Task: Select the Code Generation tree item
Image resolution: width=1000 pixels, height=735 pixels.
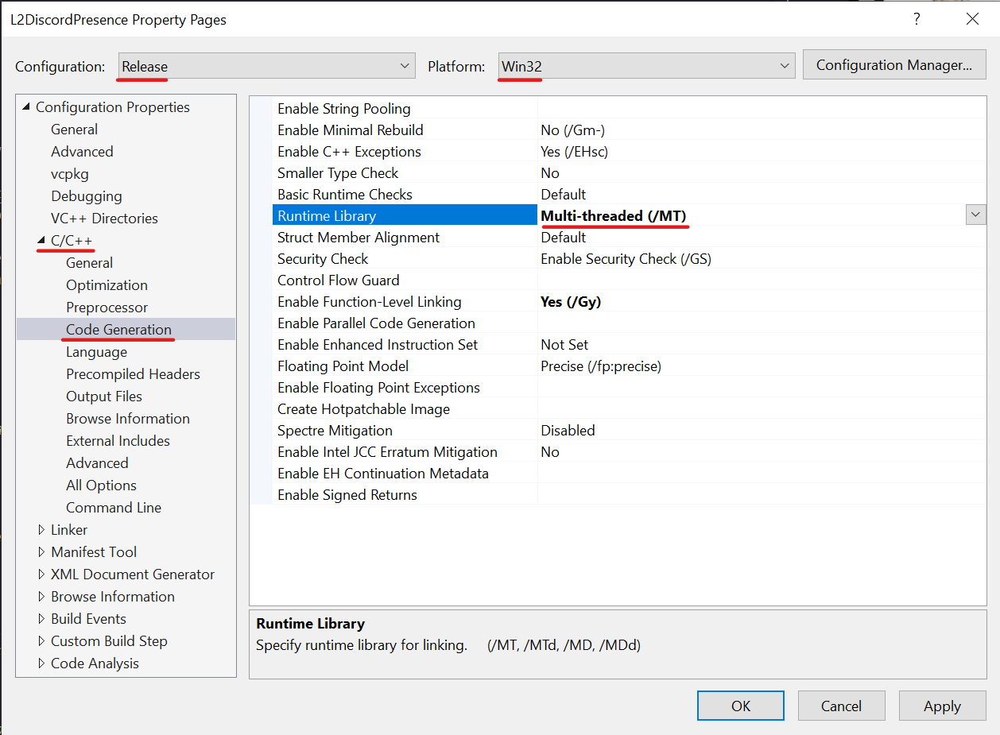Action: pos(118,330)
